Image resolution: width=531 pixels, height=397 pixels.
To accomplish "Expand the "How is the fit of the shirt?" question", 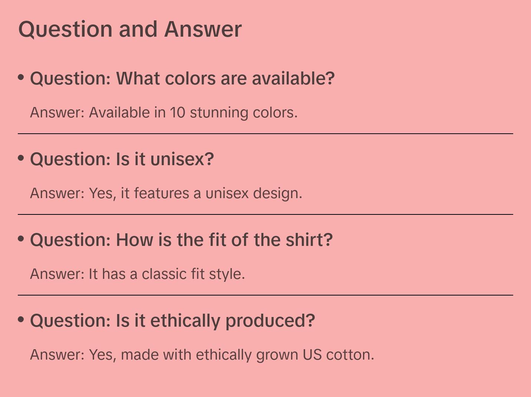I will 181,240.
